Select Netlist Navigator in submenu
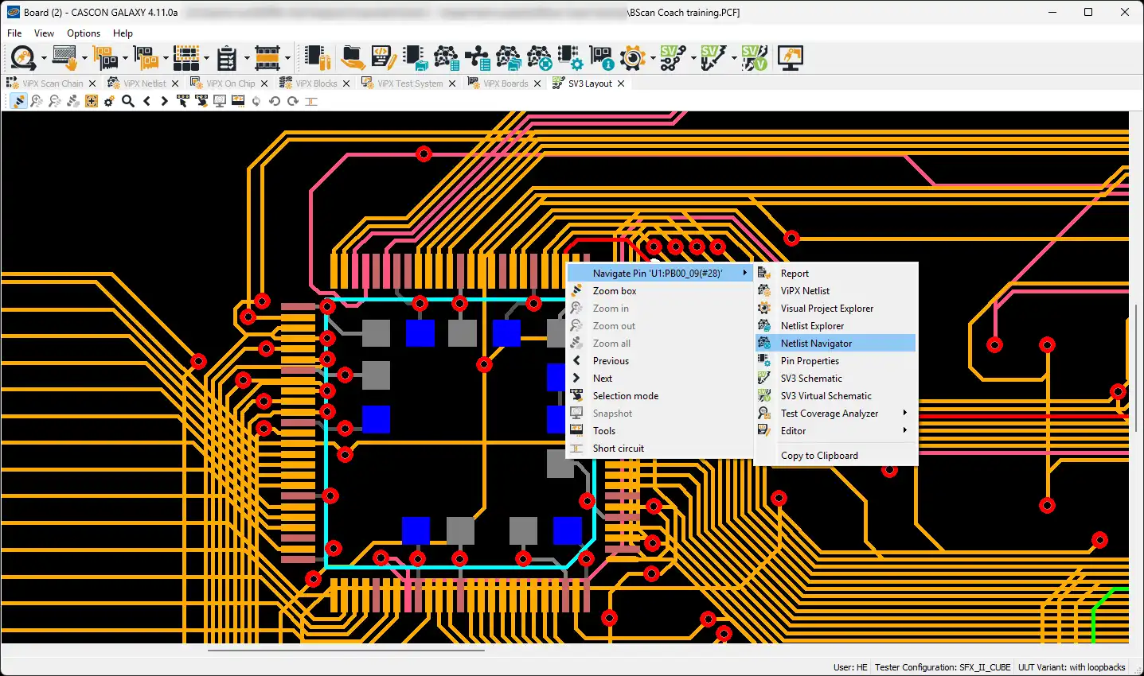Viewport: 1144px width, 676px height. click(x=835, y=343)
